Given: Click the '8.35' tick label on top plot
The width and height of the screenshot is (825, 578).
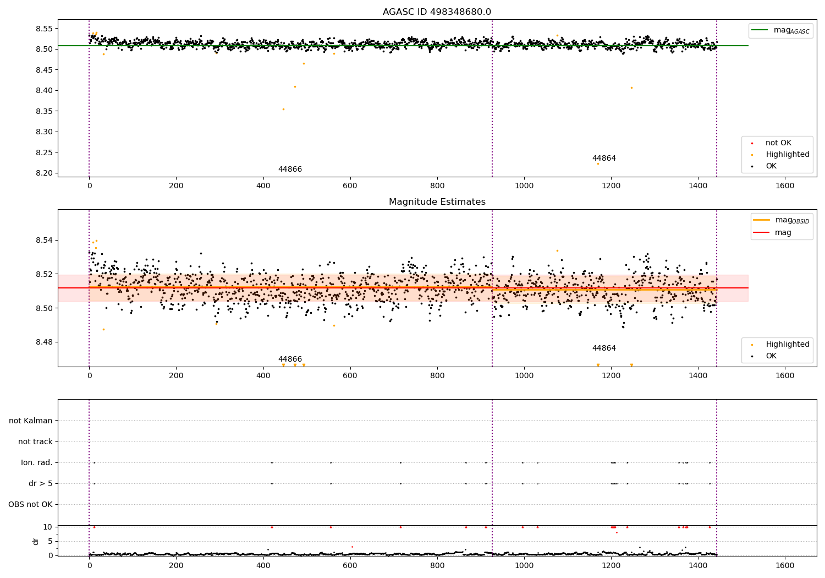Looking at the screenshot, I should pyautogui.click(x=43, y=111).
